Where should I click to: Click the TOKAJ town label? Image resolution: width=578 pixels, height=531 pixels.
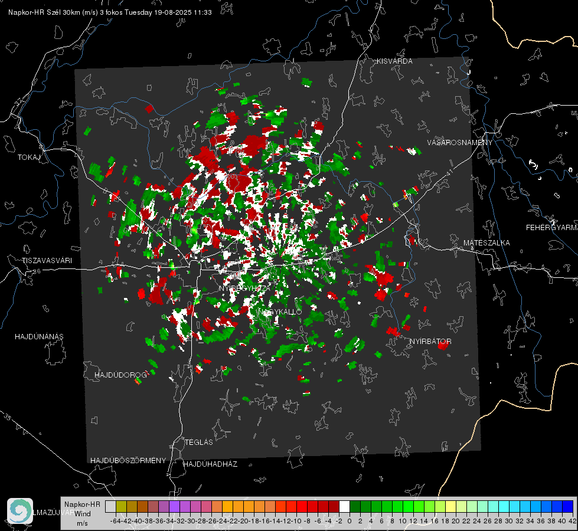(x=29, y=158)
